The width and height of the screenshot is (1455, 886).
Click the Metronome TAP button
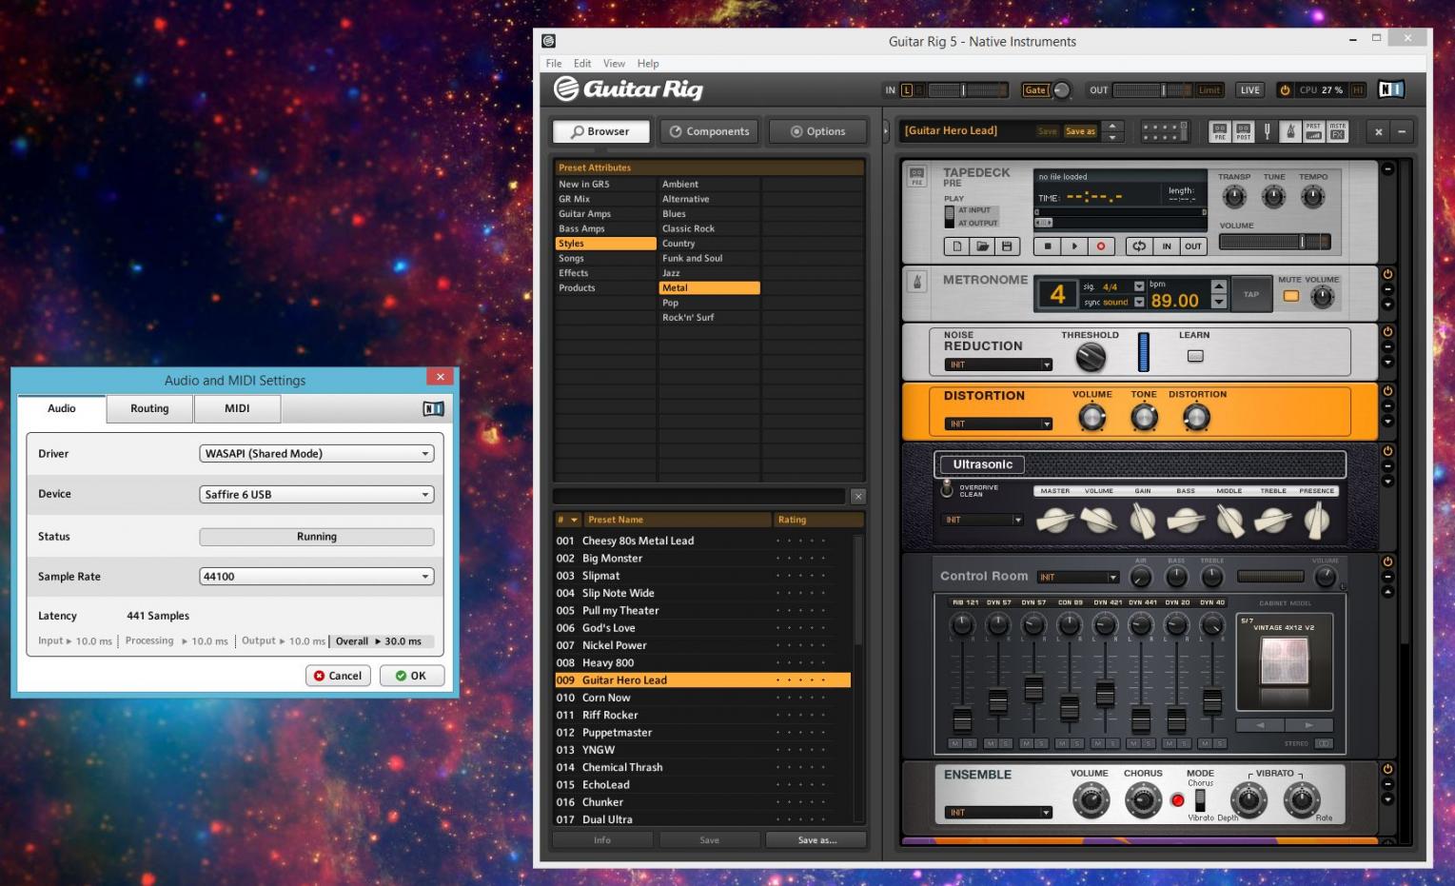pyautogui.click(x=1251, y=294)
